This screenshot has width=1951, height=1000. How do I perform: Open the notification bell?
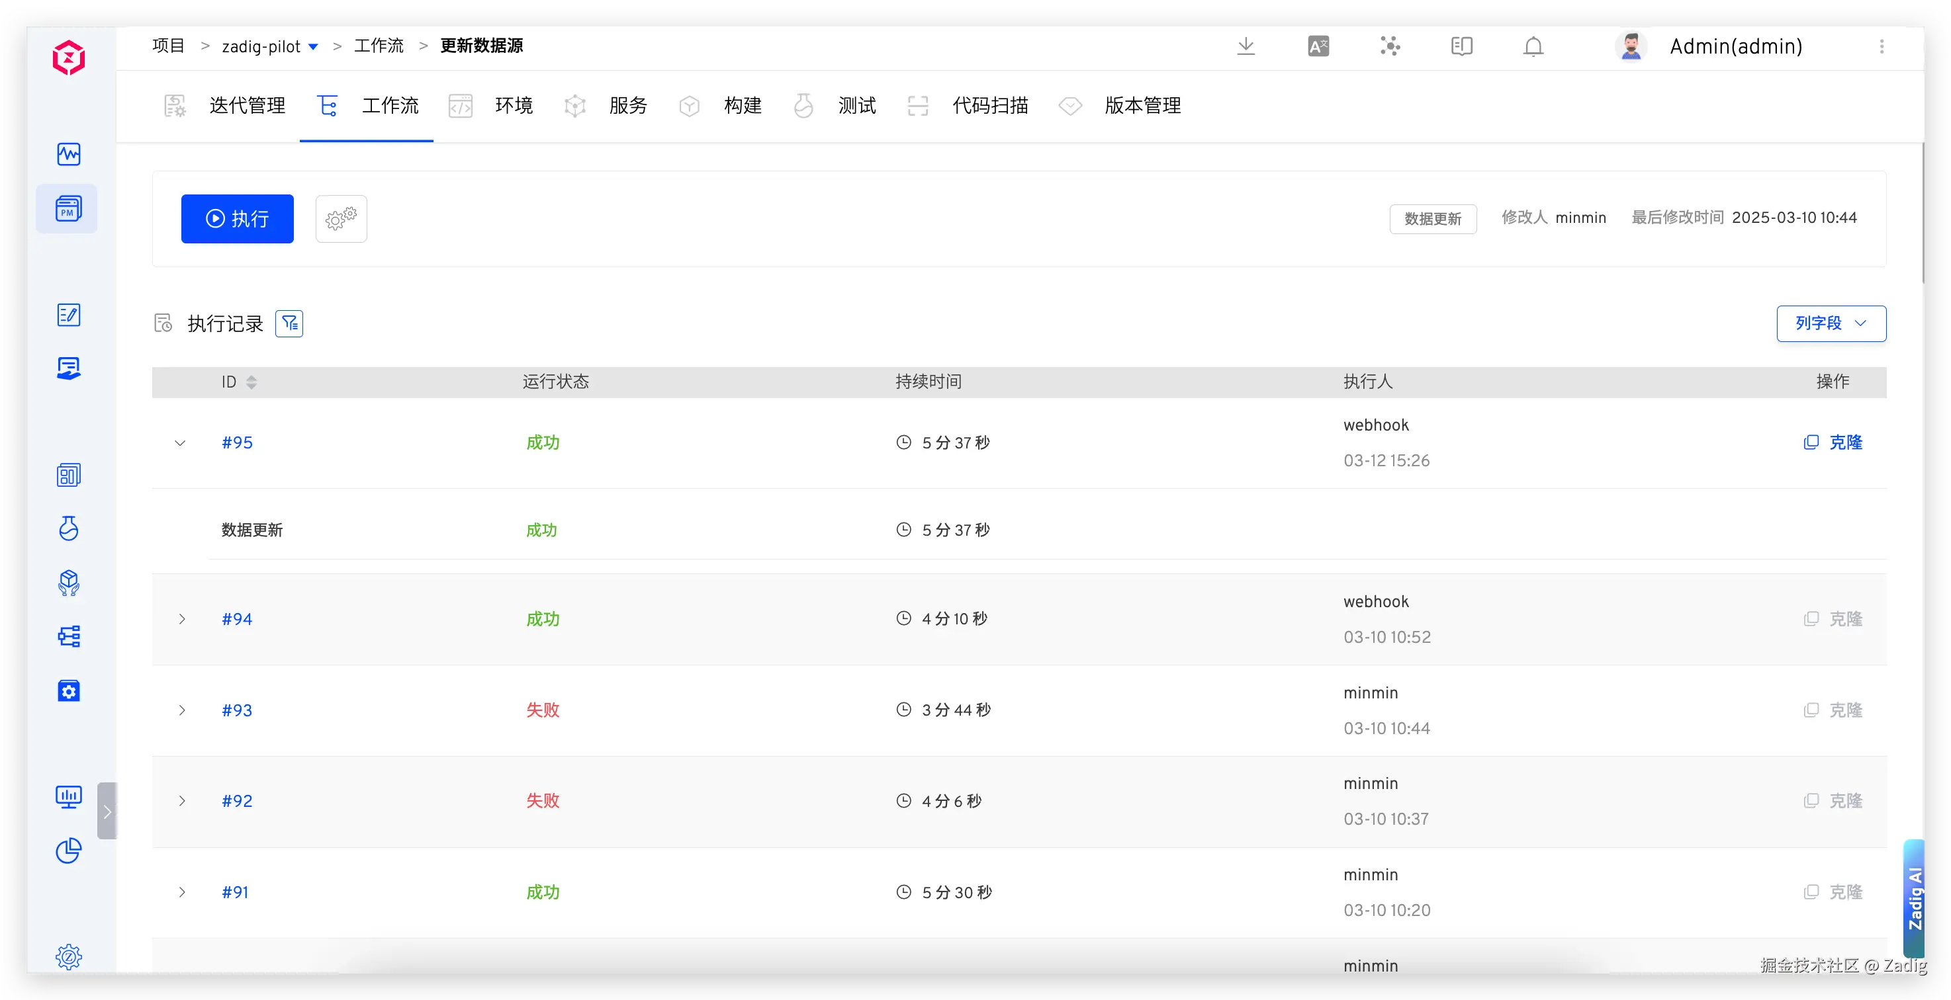click(x=1533, y=46)
